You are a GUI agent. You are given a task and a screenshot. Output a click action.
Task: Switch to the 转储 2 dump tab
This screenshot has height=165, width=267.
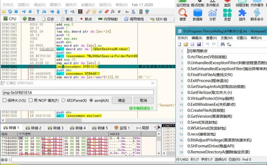pyautogui.click(x=34, y=128)
